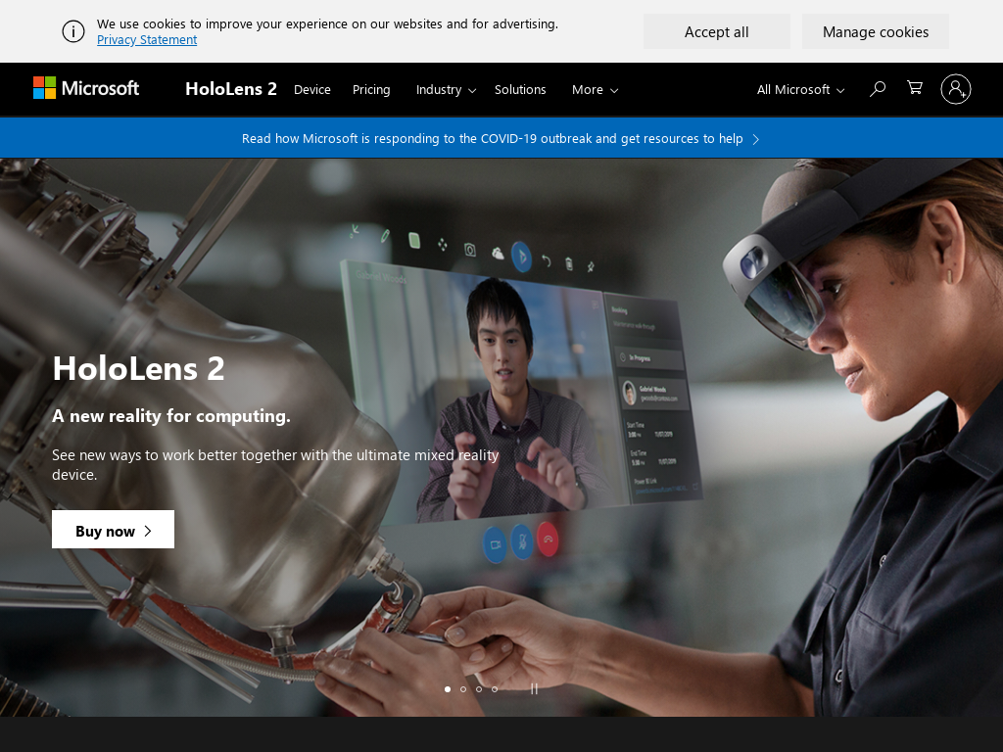Image resolution: width=1003 pixels, height=752 pixels.
Task: Click the Manage cookies button
Action: tap(876, 32)
